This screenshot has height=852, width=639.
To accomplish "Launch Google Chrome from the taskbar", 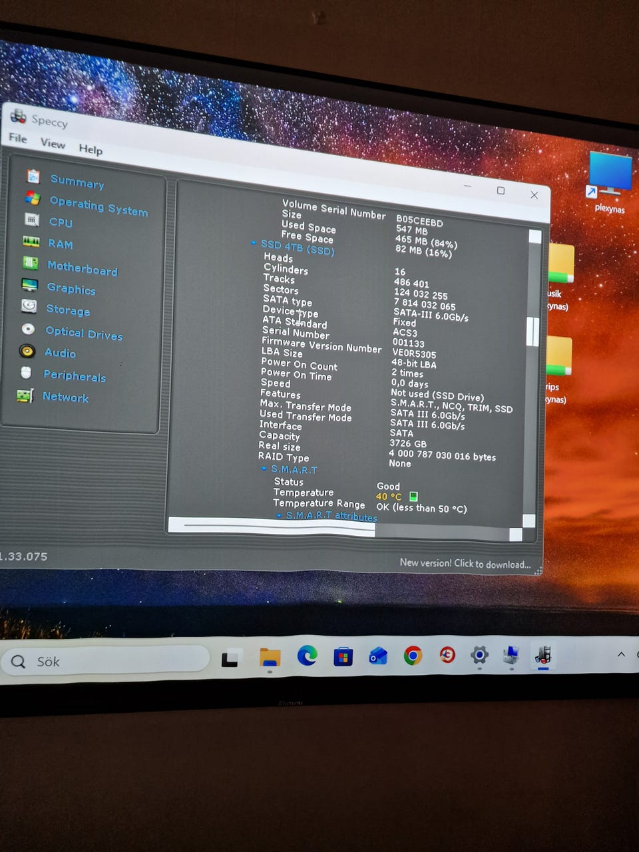I will pos(413,656).
